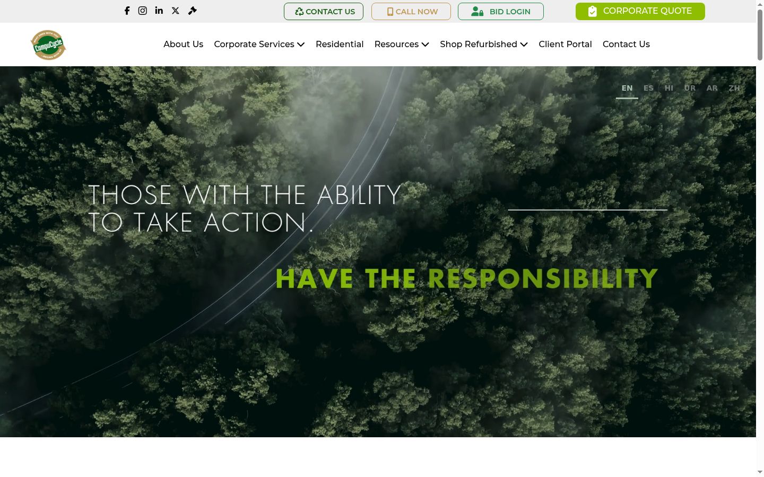Click the "THOSE WITH THE ABILITY" headline
The image size is (764, 477).
point(245,195)
